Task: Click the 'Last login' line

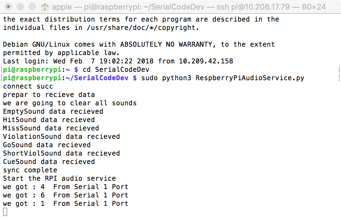Action: [x=118, y=61]
